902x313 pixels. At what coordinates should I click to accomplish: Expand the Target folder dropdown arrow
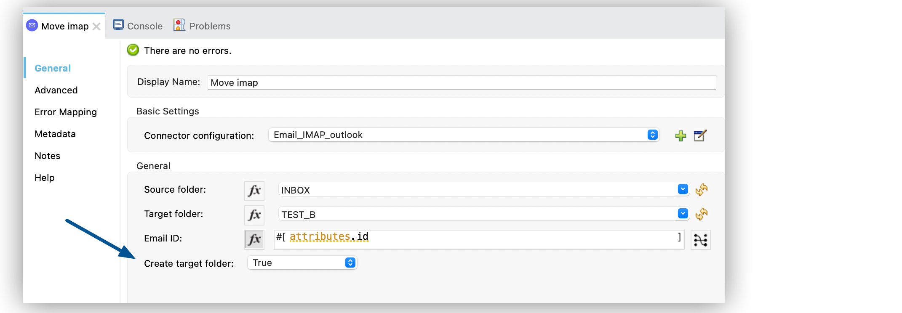(683, 214)
